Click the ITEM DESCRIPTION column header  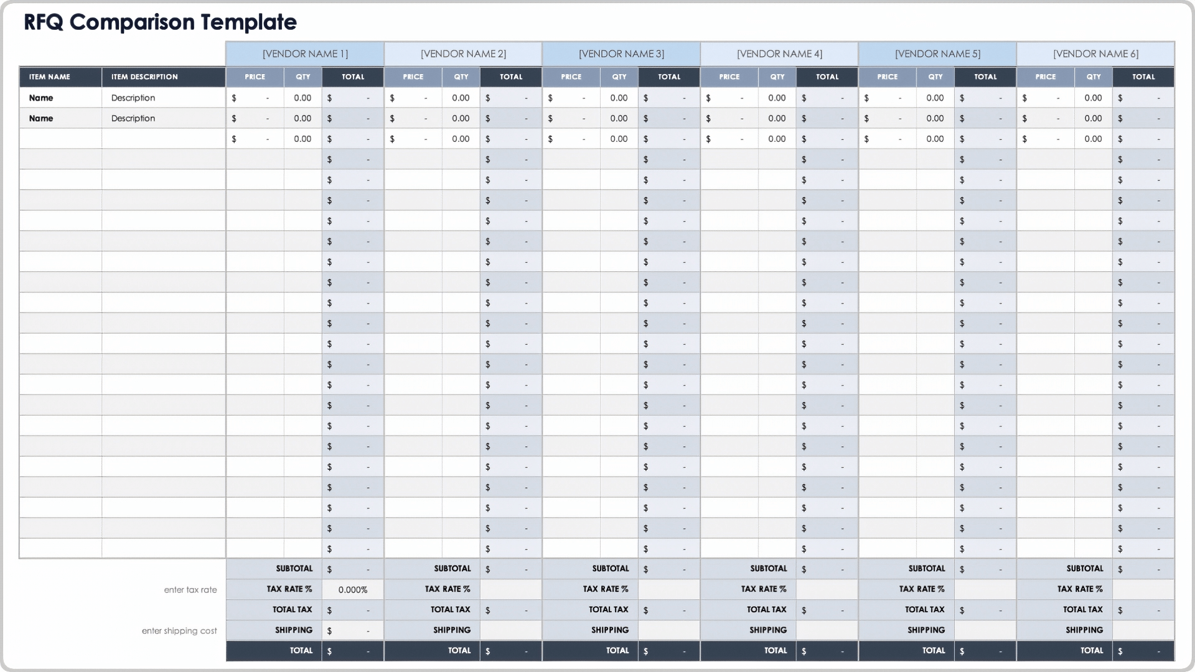[x=164, y=77]
